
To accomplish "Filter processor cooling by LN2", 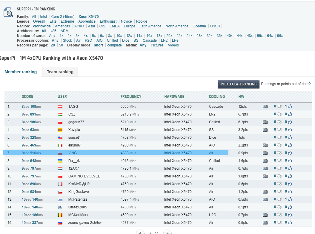I will 164,40.
